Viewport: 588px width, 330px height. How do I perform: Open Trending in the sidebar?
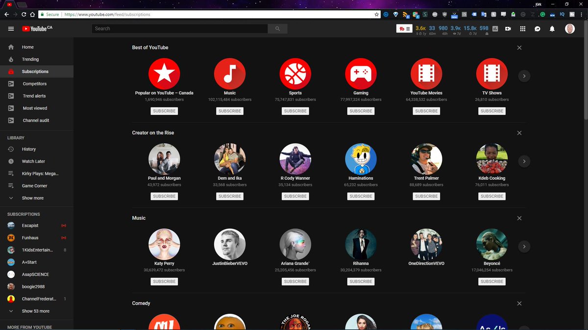tap(37, 59)
